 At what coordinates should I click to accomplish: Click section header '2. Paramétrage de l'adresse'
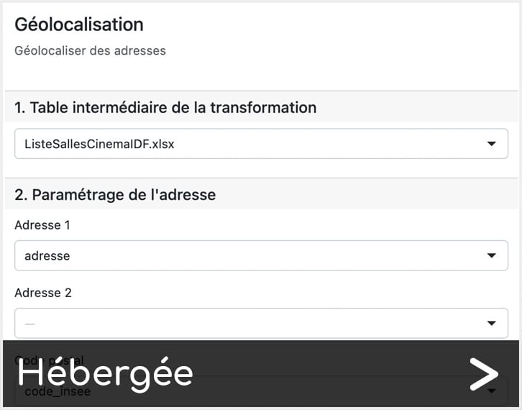point(115,194)
